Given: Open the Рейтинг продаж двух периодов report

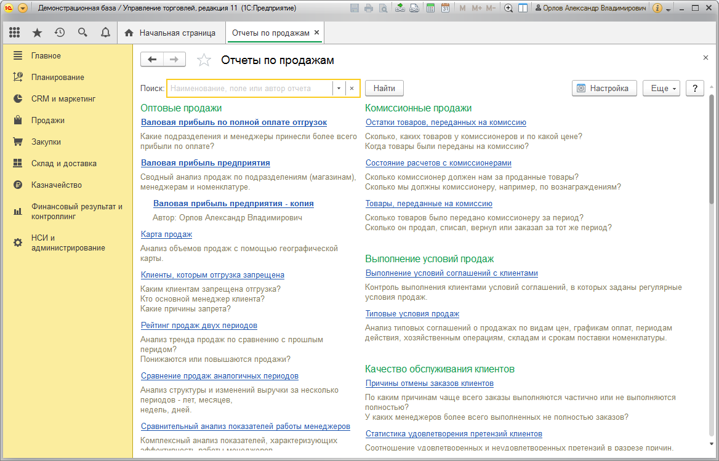Looking at the screenshot, I should tap(199, 326).
